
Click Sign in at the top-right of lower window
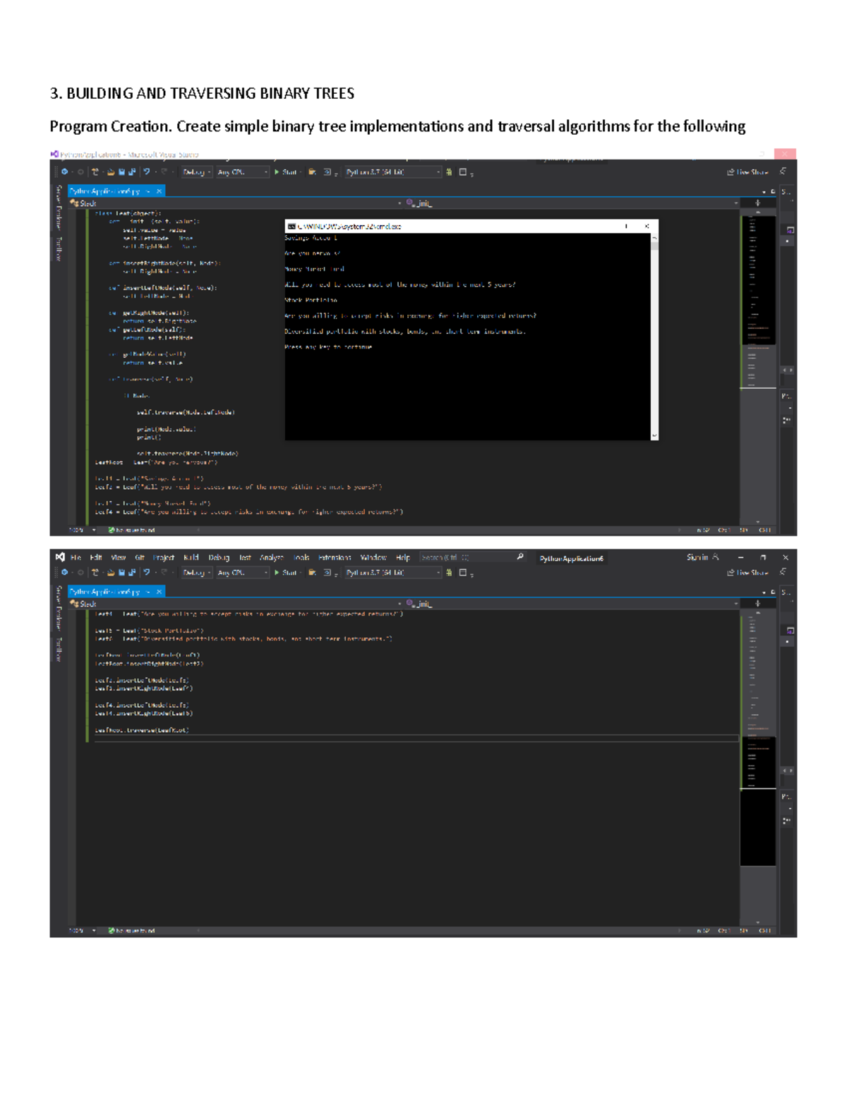coord(697,557)
